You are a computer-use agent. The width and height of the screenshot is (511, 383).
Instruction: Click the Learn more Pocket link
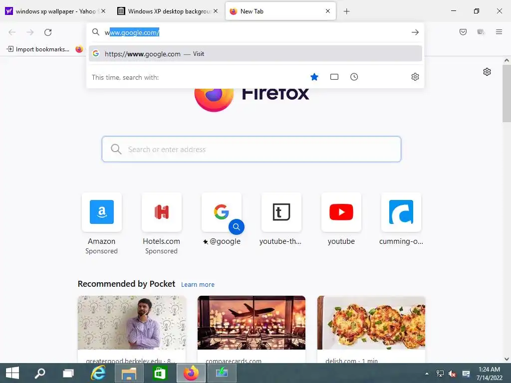(x=198, y=285)
